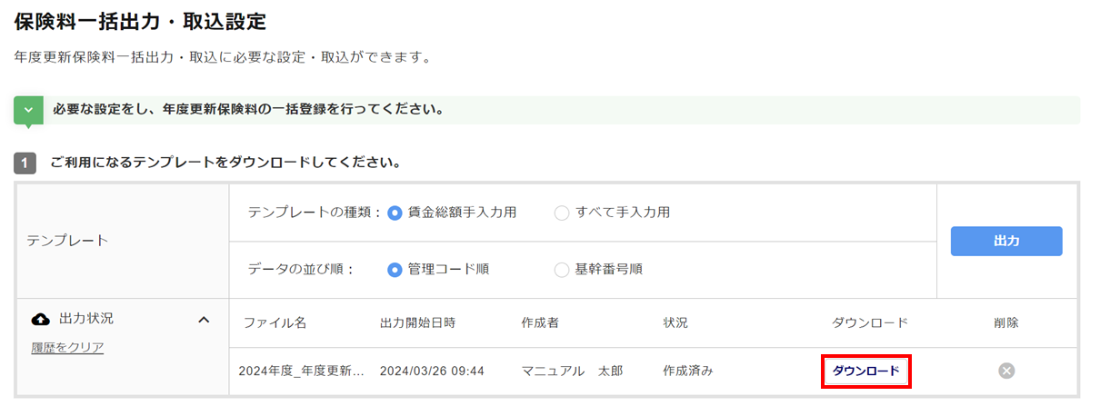
Task: Click the 2024年度_年度更新 file name
Action: point(301,371)
